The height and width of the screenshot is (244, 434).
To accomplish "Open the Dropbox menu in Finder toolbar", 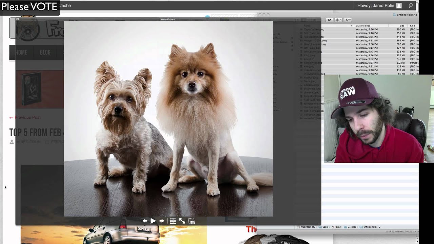I will (348, 20).
